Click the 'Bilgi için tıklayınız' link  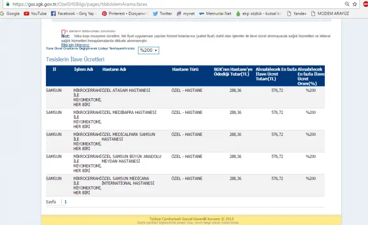75,45
